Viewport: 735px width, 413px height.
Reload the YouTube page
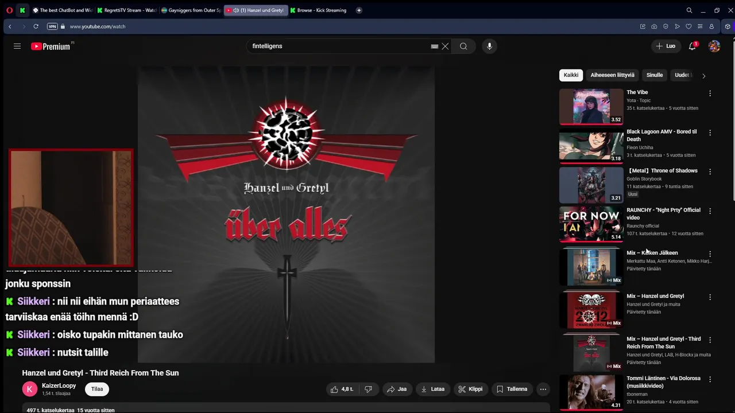point(36,26)
